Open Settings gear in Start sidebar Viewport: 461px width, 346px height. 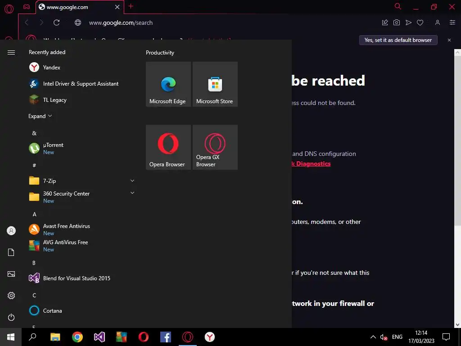tap(11, 296)
